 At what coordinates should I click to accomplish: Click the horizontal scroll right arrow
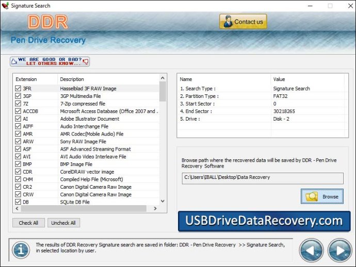155,208
